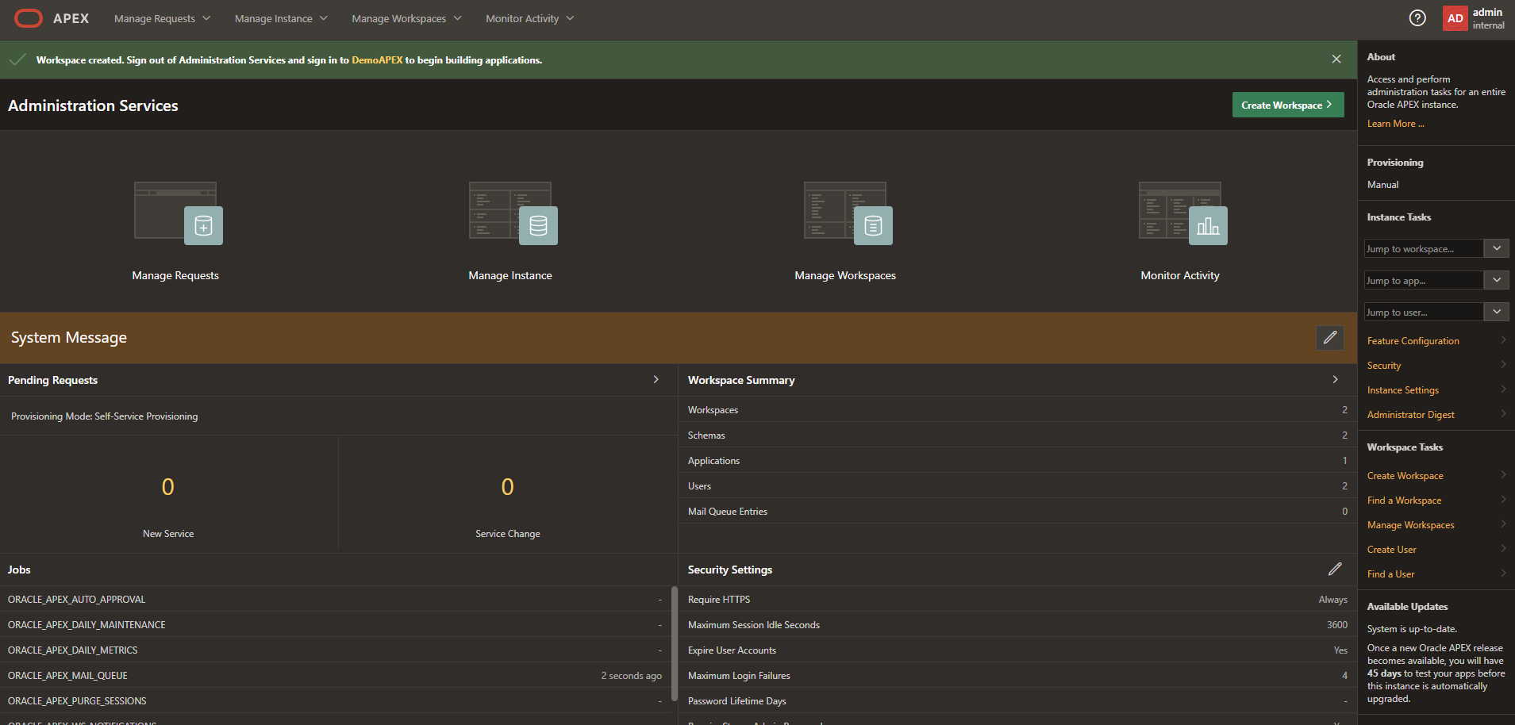Viewport: 1515px width, 725px height.
Task: Click Feature Configuration chevron arrow
Action: pos(1503,340)
